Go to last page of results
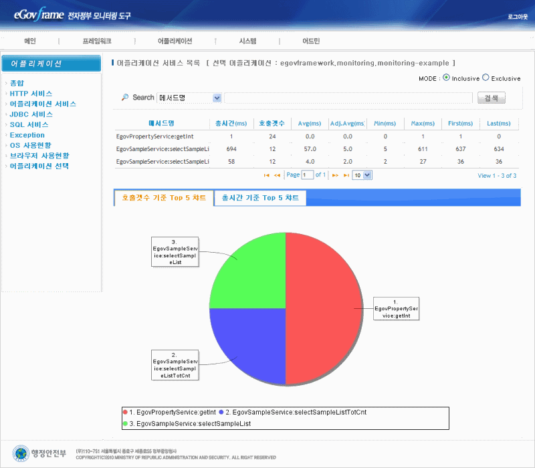Image resolution: width=535 pixels, height=468 pixels. coord(346,175)
